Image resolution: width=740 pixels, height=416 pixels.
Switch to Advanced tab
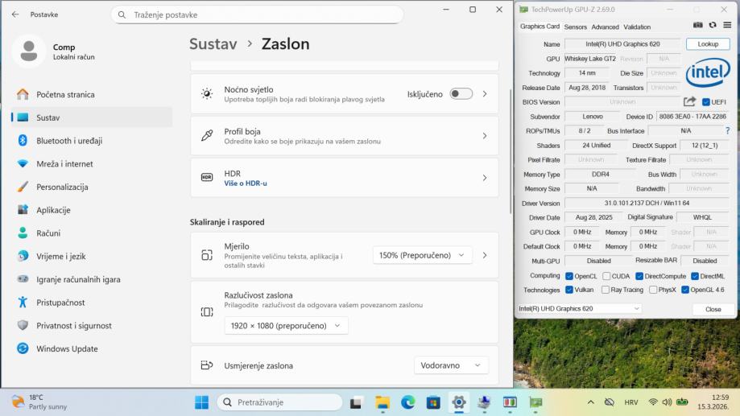[x=605, y=27]
